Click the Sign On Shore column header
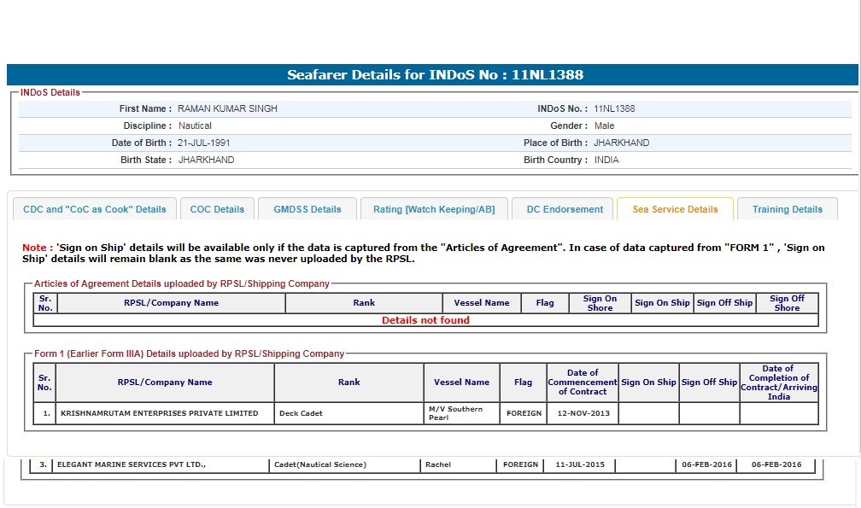 pyautogui.click(x=600, y=303)
